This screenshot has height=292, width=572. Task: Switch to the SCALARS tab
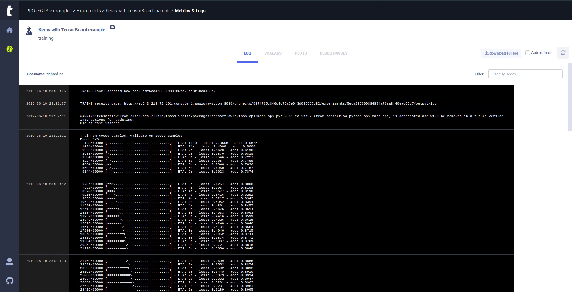273,53
